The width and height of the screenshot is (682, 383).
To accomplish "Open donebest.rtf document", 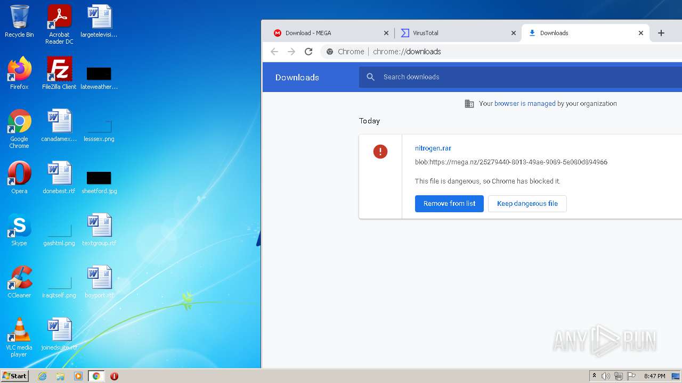I will [59, 178].
